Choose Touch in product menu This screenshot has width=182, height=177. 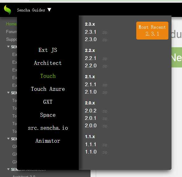click(x=48, y=76)
